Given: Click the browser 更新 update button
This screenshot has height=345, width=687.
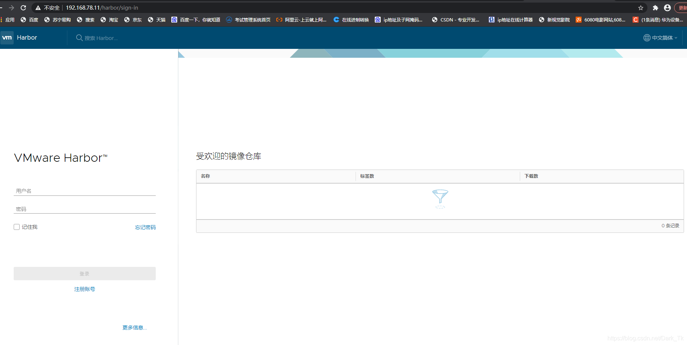Looking at the screenshot, I should (681, 8).
